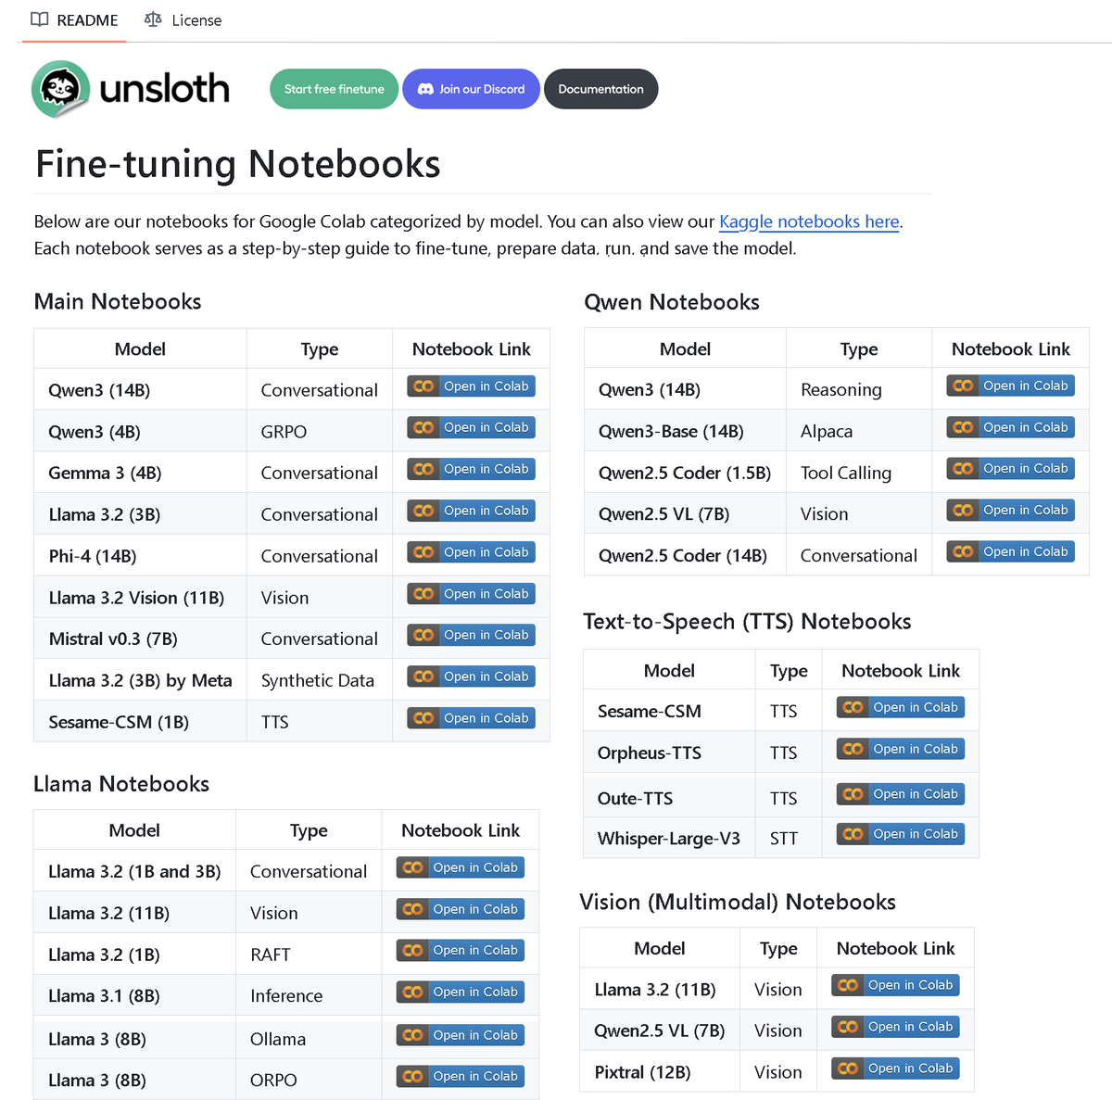Switch to the License tab
Screen dimensions: 1112x1100
(183, 20)
